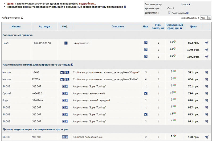Open the price currency грн dropdown
The height and width of the screenshot is (142, 213).
[209, 18]
